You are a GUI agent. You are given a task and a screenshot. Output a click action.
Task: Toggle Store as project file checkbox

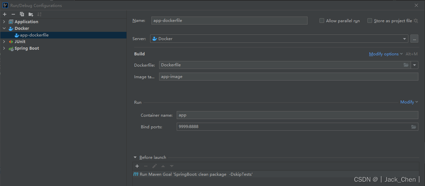pyautogui.click(x=369, y=21)
